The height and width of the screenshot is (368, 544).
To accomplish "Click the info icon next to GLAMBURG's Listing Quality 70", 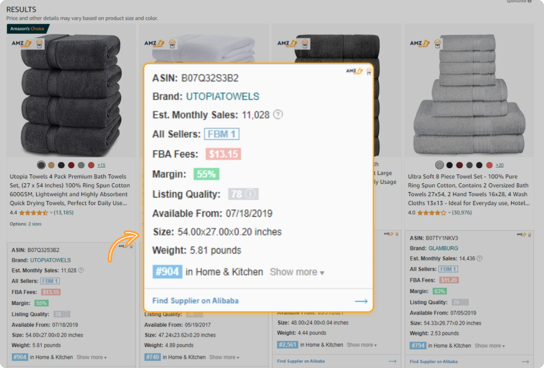I will click(x=464, y=302).
